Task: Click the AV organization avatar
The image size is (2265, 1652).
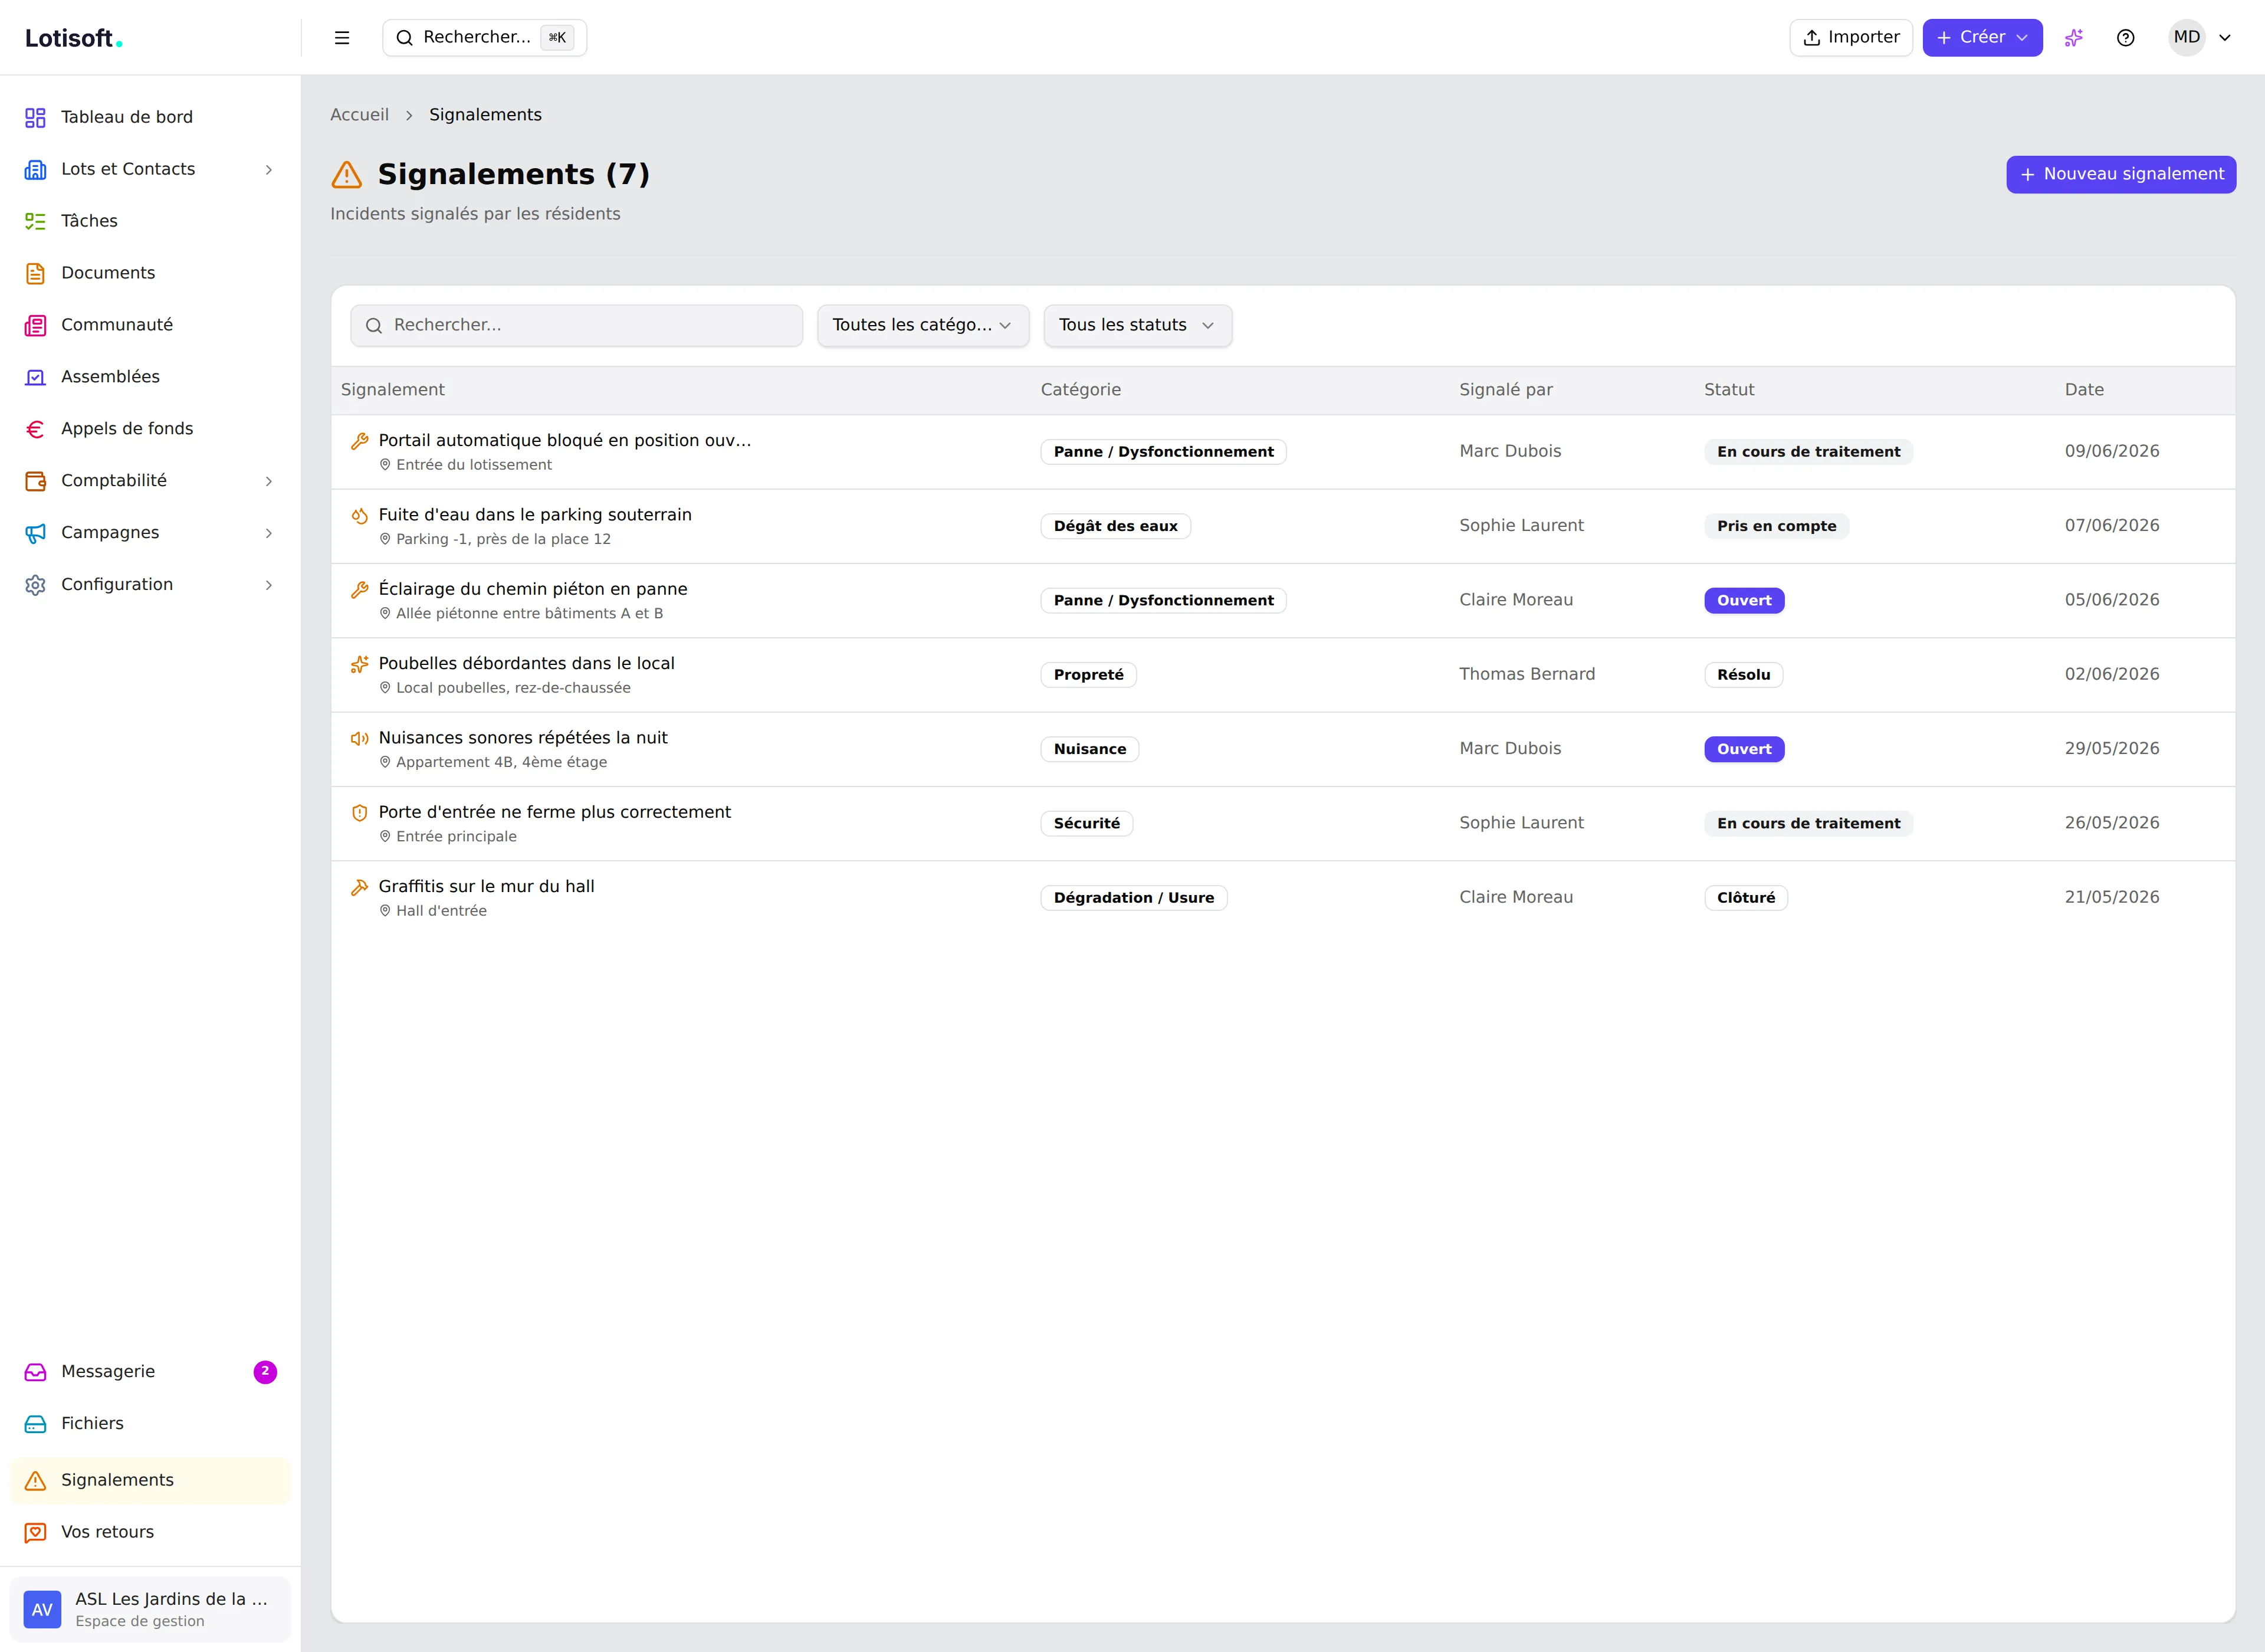Action: [42, 1610]
